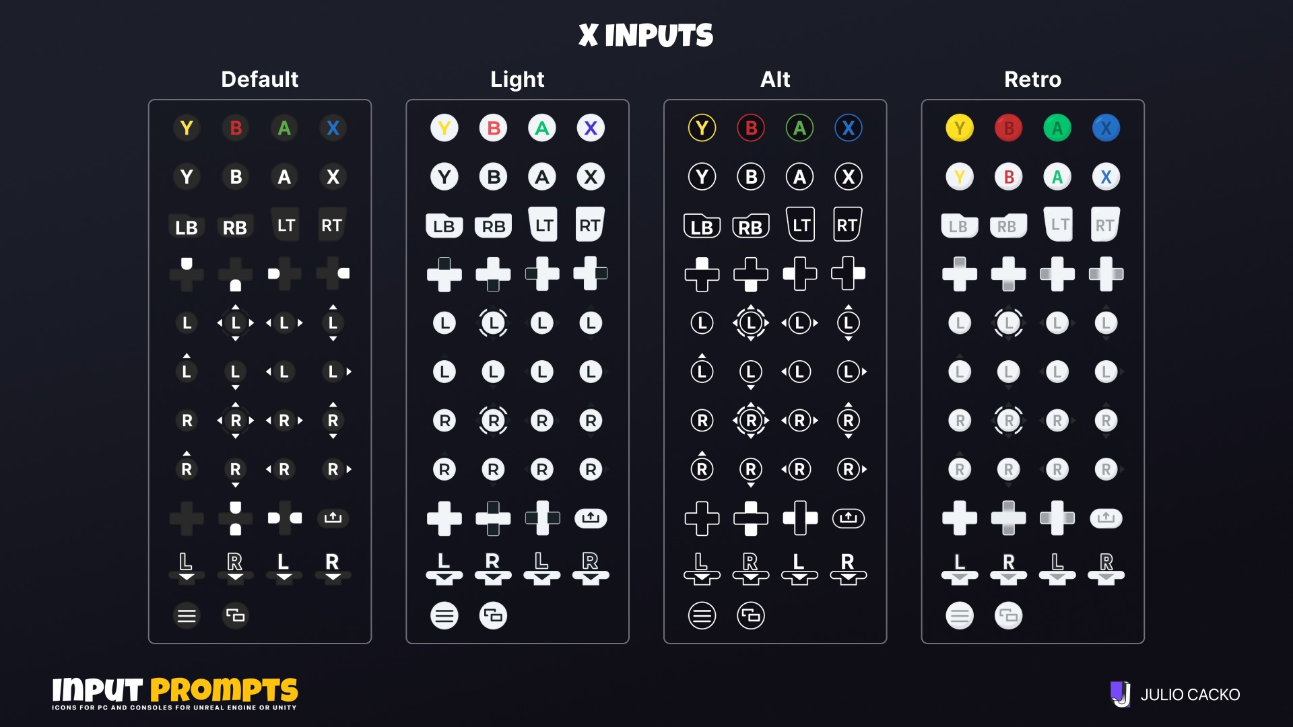Click the yellow Y button in Retro set
1293x727 pixels.
coord(960,128)
